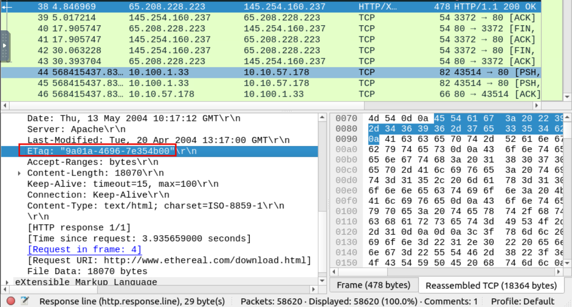Click packet list horizontal scrollbar right arrow
The width and height of the screenshot is (572, 307).
tap(537, 105)
